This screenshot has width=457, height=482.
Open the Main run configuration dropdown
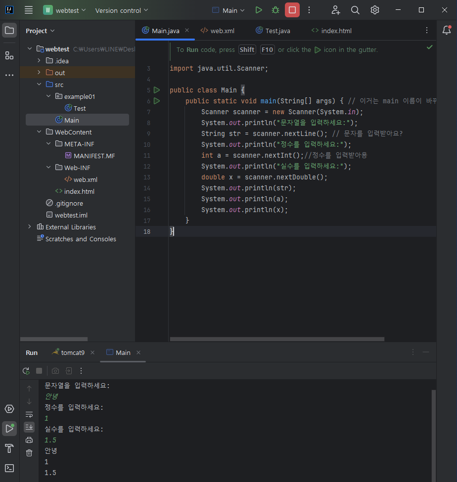pos(228,10)
